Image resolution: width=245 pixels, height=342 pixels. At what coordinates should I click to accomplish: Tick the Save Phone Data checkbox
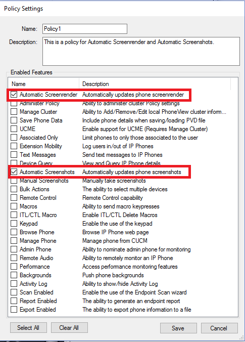pyautogui.click(x=14, y=120)
